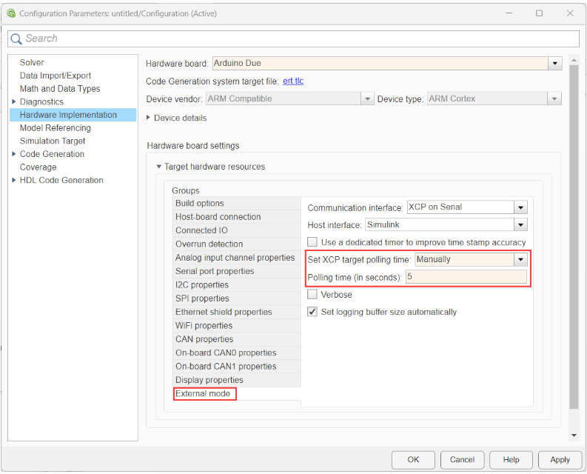Expand the Device details section

(149, 118)
